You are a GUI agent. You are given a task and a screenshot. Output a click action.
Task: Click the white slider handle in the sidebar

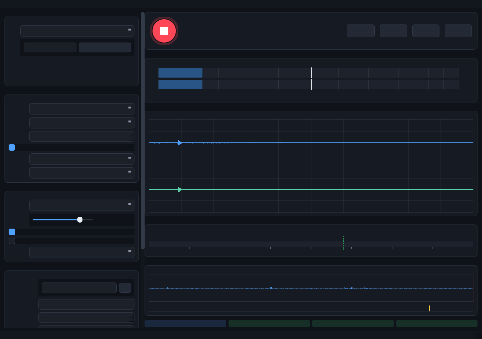pos(80,220)
